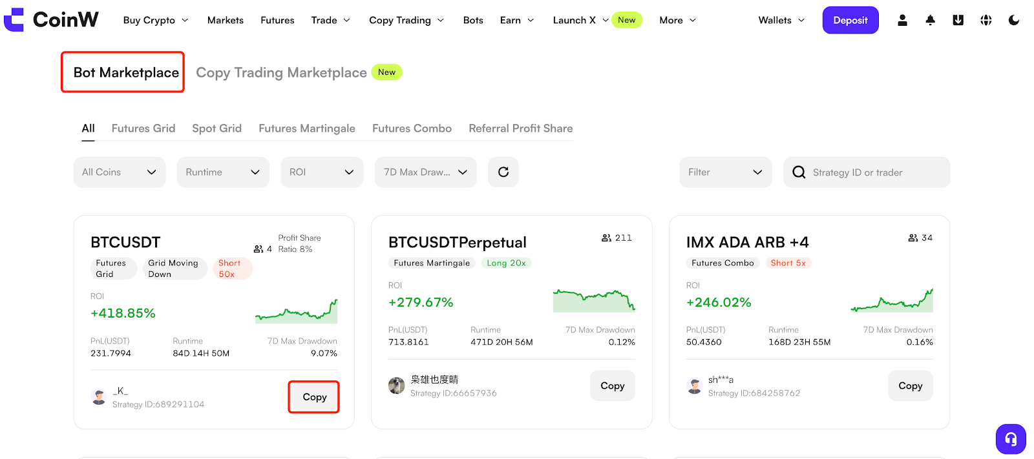Expand the All Coins dropdown
This screenshot has width=1034, height=459.
[x=120, y=172]
